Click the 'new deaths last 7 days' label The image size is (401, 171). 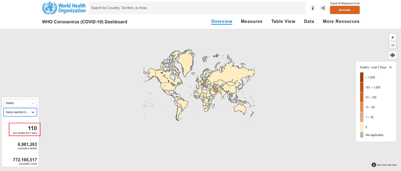pyautogui.click(x=25, y=133)
